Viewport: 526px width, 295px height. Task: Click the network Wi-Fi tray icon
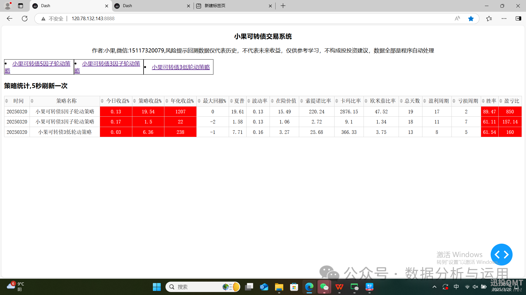(x=467, y=287)
